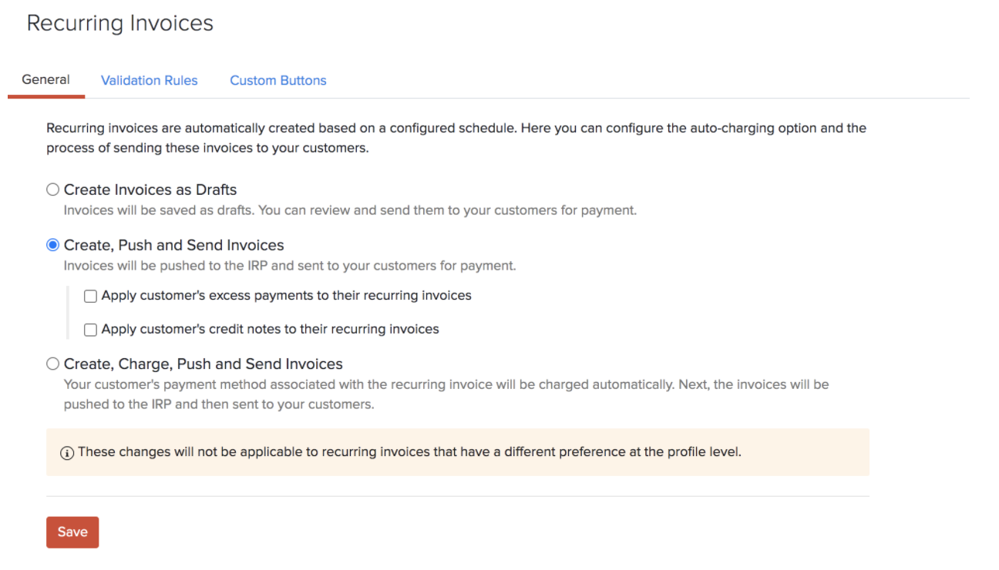Select the "Create Invoices as Drafts" option
The image size is (999, 570).
click(x=52, y=189)
